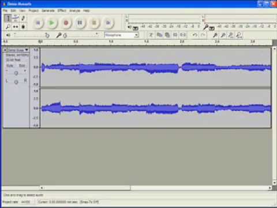Stop playback with the yellow Stop button
Viewport: 277px width, 208px height.
tap(94, 23)
